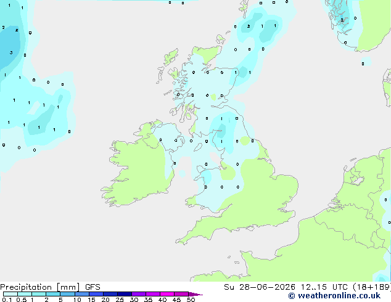
Task: Click the 'Precipitation [mm]' title text
Action: pyautogui.click(x=40, y=287)
